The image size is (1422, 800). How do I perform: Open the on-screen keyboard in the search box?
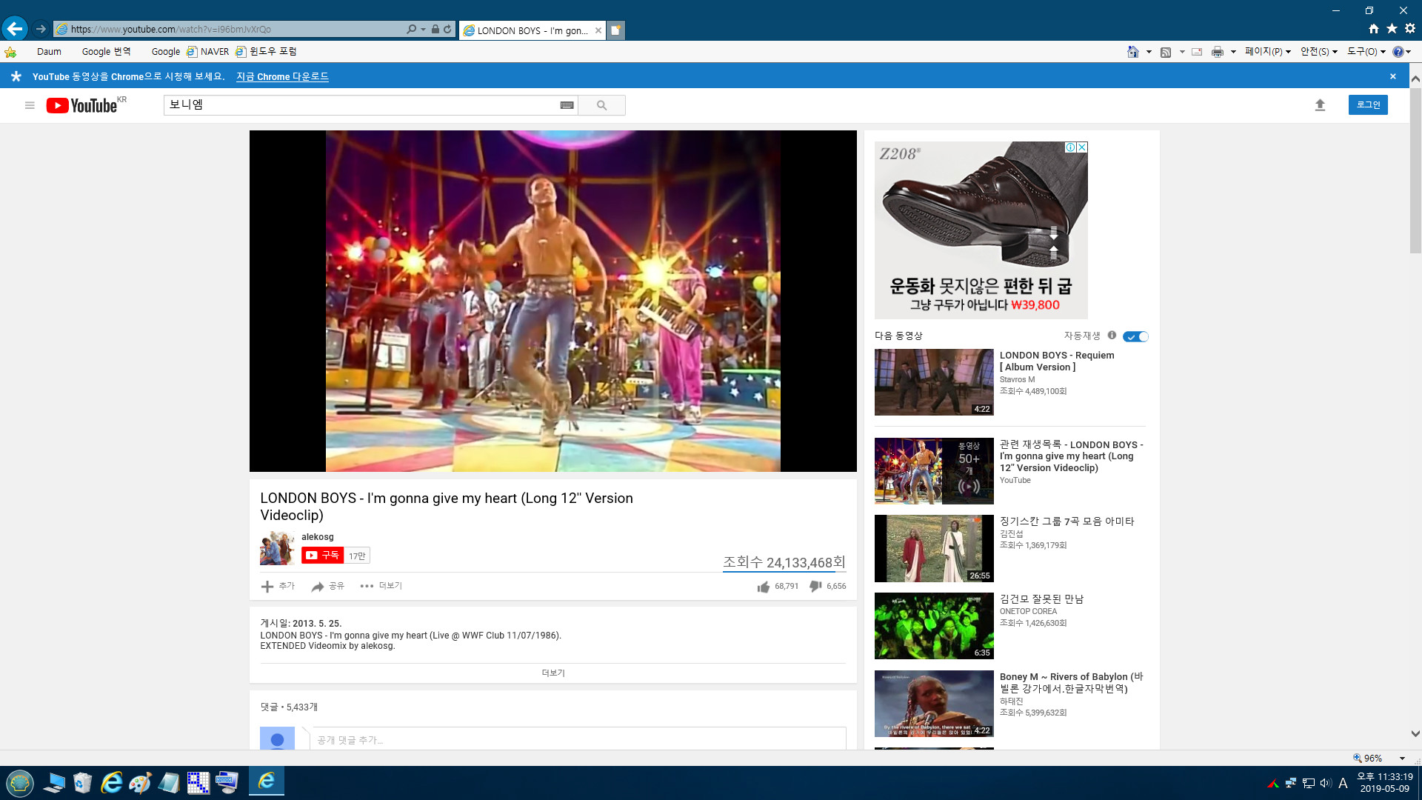coord(567,105)
